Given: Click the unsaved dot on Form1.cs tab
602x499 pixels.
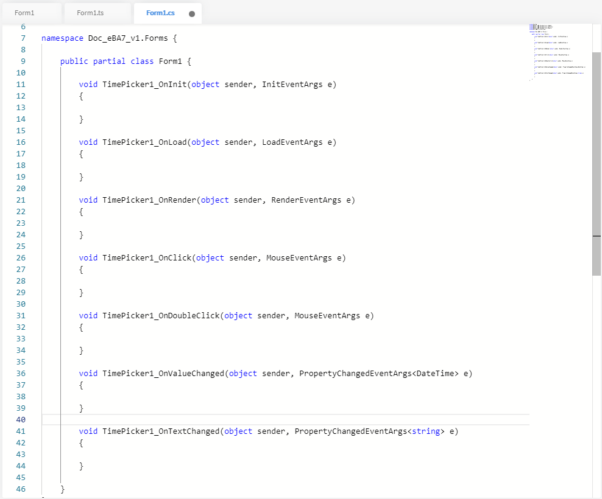Looking at the screenshot, I should point(191,13).
